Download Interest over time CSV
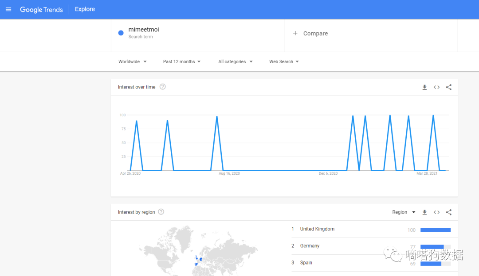Viewport: 479px width, 276px height. [x=424, y=88]
